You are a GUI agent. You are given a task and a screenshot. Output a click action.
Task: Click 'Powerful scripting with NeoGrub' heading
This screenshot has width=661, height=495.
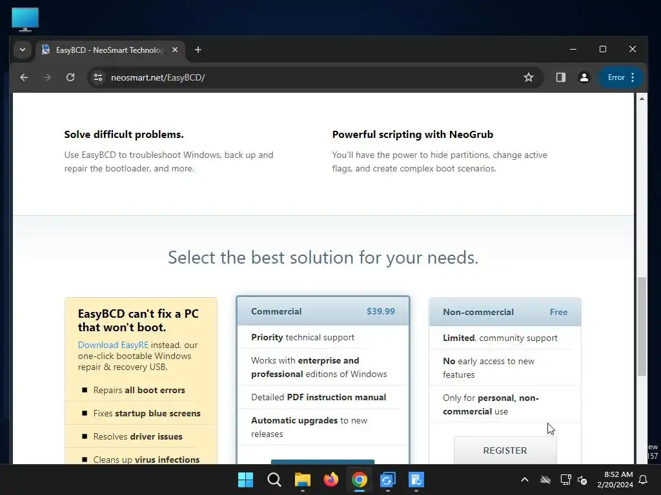pyautogui.click(x=412, y=135)
